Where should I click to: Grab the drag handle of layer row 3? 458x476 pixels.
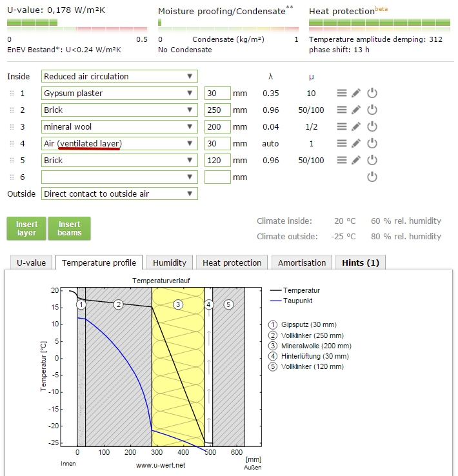12,127
